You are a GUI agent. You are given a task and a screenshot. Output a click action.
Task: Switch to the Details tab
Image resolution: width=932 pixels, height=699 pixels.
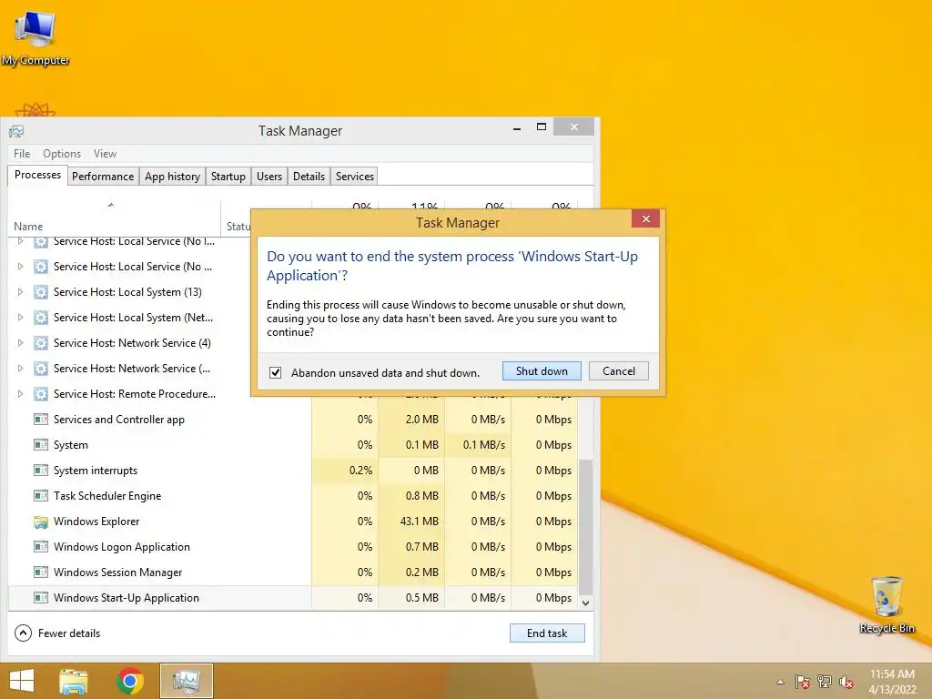point(309,177)
